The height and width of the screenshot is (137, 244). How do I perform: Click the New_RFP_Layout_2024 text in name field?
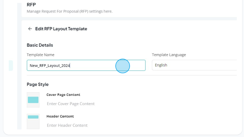50,66
